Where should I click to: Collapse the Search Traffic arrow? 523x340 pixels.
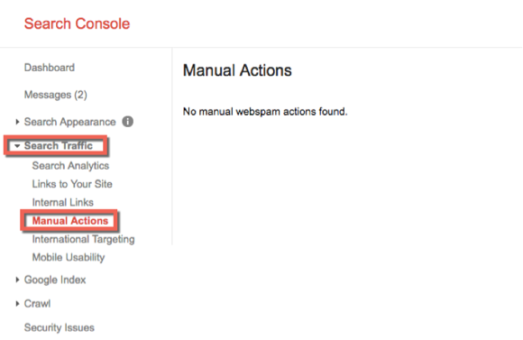[17, 146]
